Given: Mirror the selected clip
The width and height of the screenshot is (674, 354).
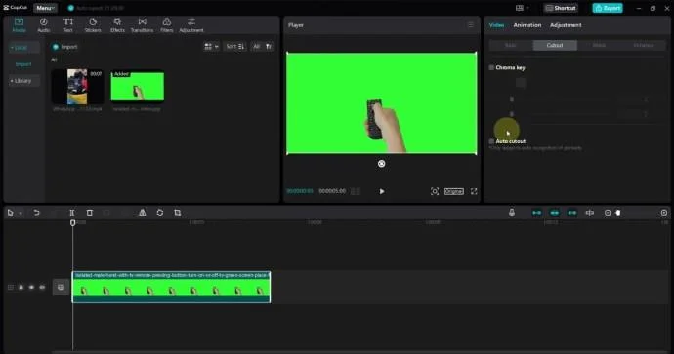Looking at the screenshot, I should [x=143, y=213].
